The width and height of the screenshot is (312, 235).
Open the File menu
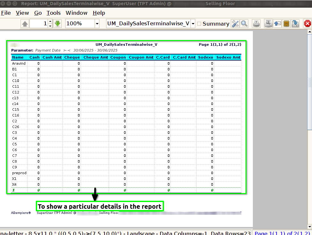[x=6, y=13]
